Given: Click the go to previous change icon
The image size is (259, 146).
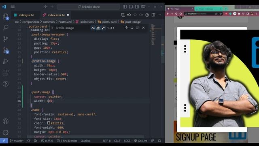Looking at the screenshot, I should point(129,15).
